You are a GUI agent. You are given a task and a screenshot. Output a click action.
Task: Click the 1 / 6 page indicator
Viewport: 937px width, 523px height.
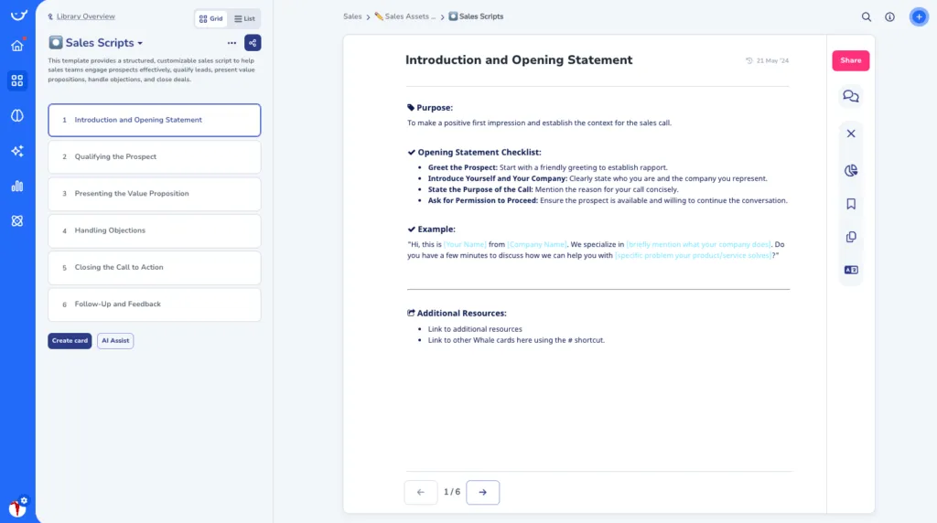pos(452,493)
